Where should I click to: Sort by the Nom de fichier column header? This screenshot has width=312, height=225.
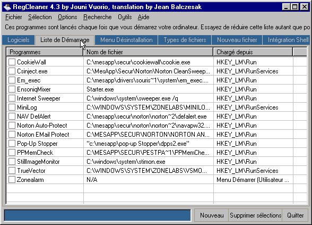point(148,52)
